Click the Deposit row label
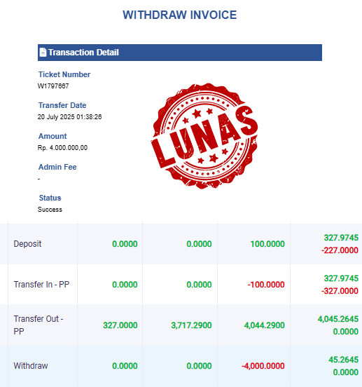Screen dimensions: 362x387 (27, 244)
